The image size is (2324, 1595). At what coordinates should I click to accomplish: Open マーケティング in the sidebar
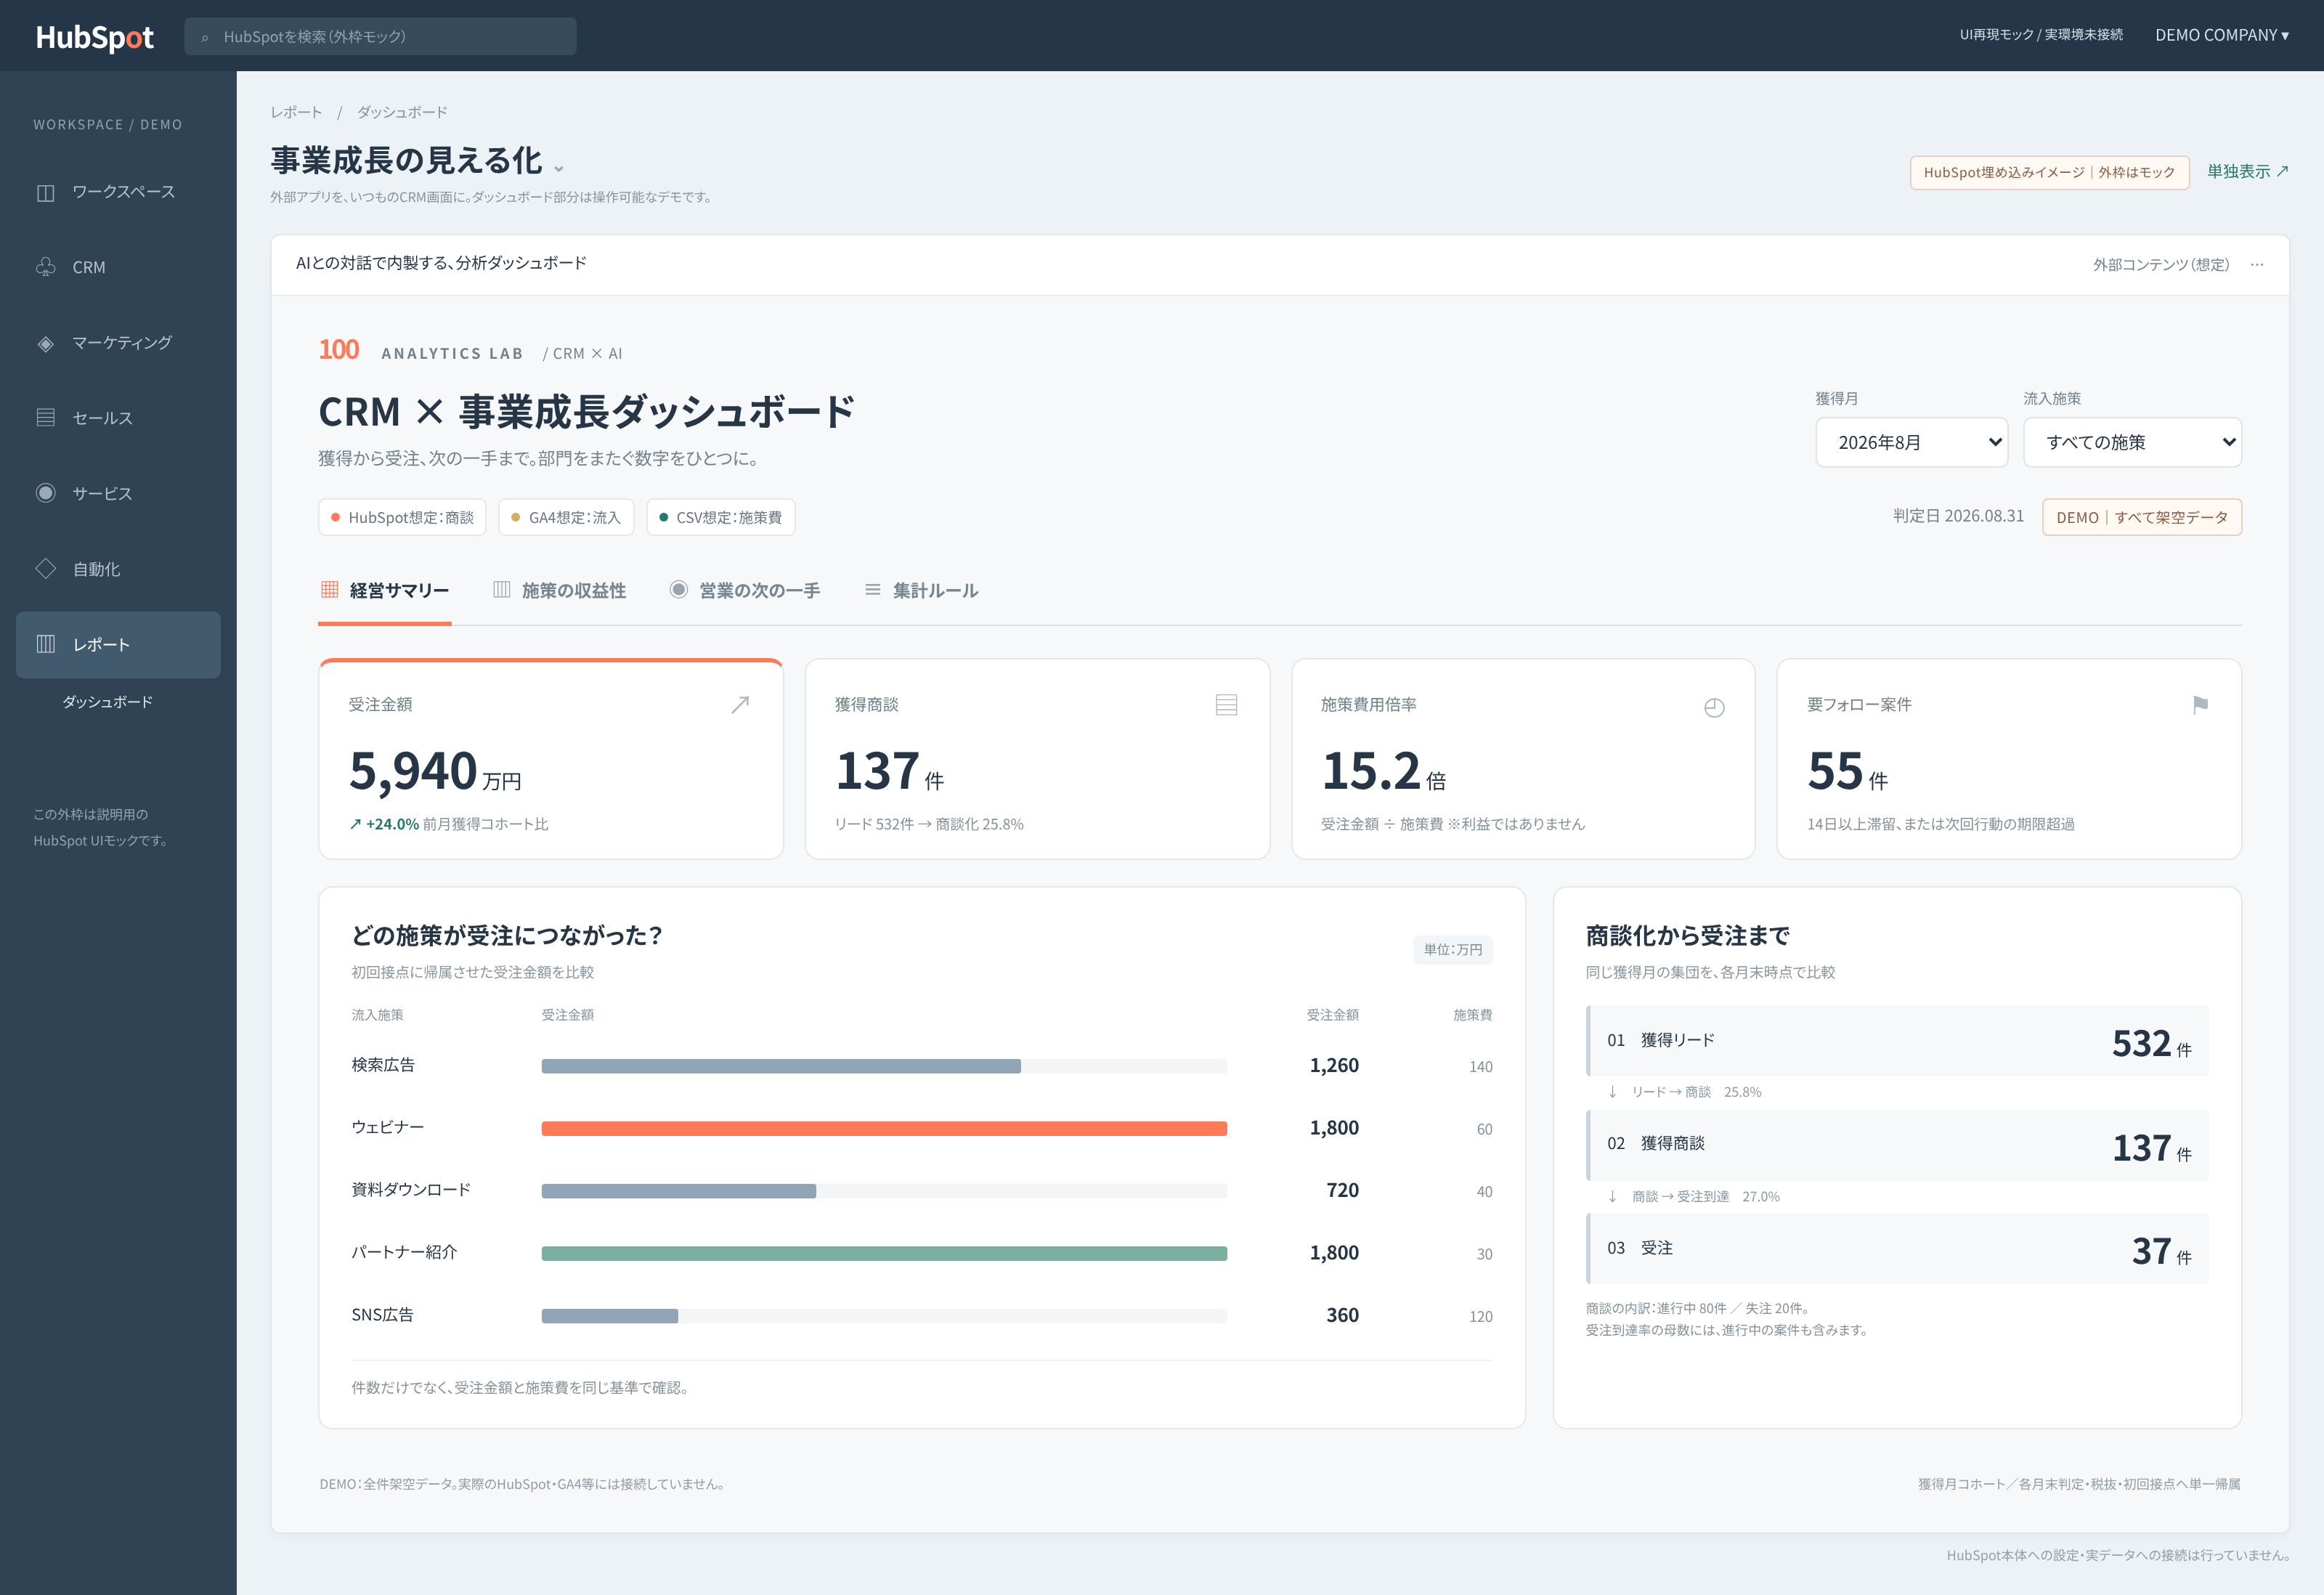(118, 343)
